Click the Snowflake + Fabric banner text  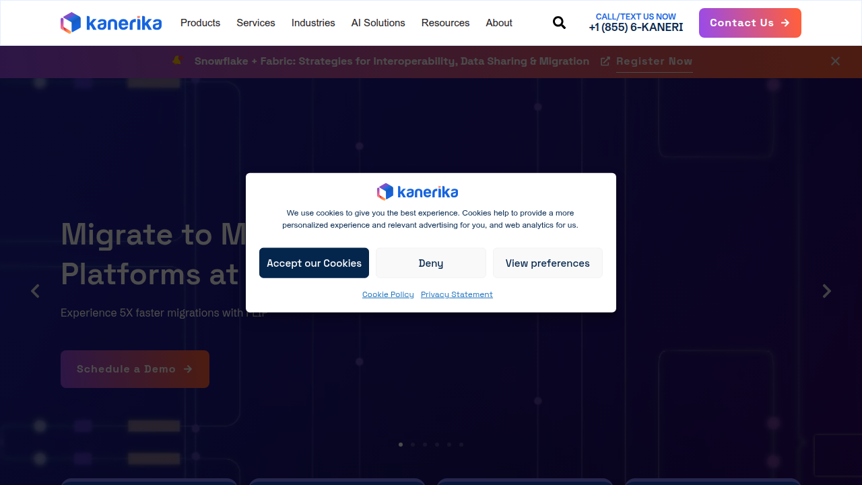pyautogui.click(x=392, y=61)
